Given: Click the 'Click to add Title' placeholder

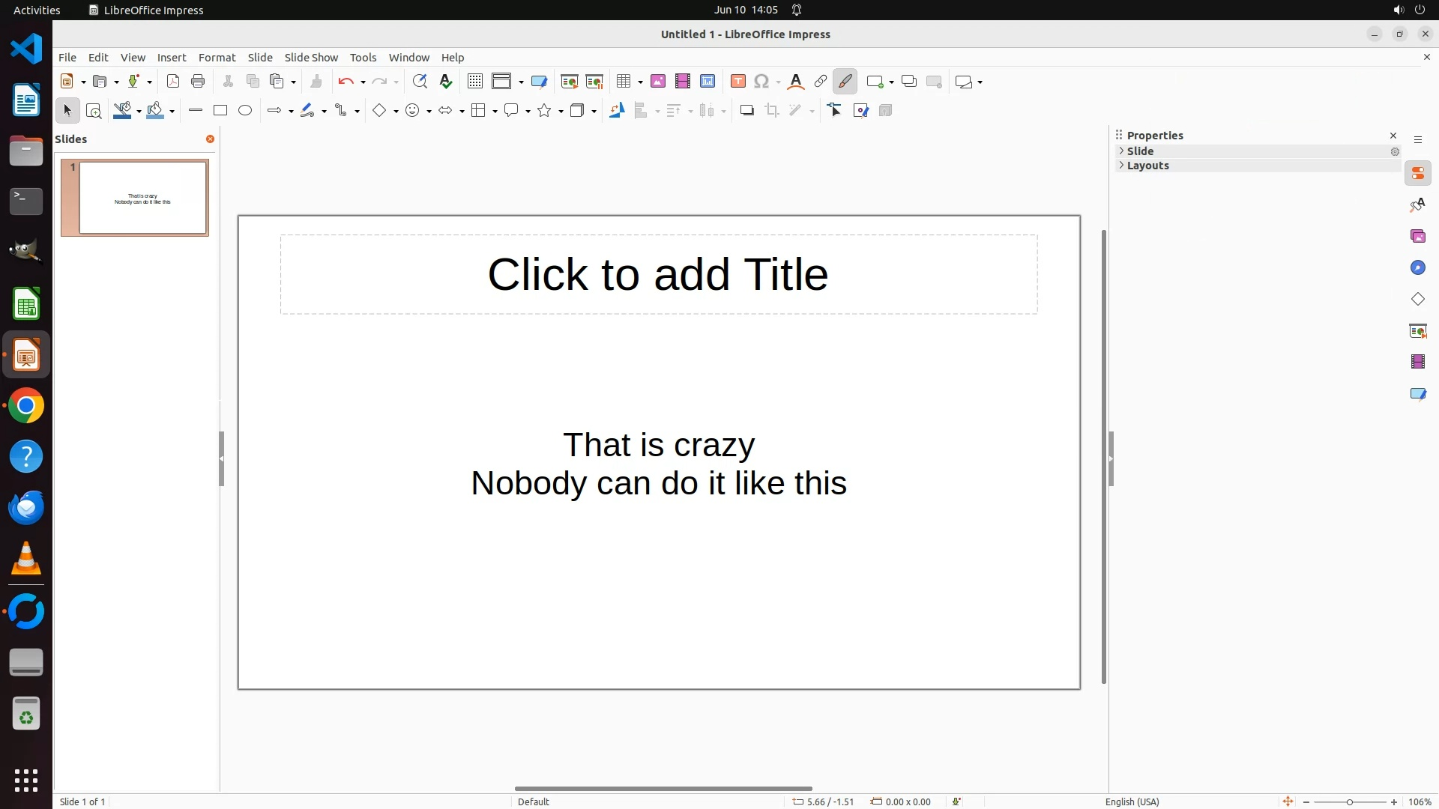Looking at the screenshot, I should click(658, 274).
